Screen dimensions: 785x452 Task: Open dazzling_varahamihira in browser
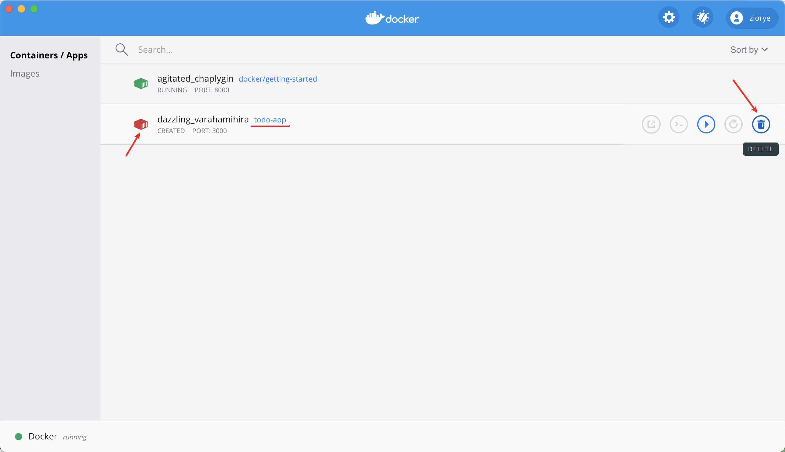[651, 124]
